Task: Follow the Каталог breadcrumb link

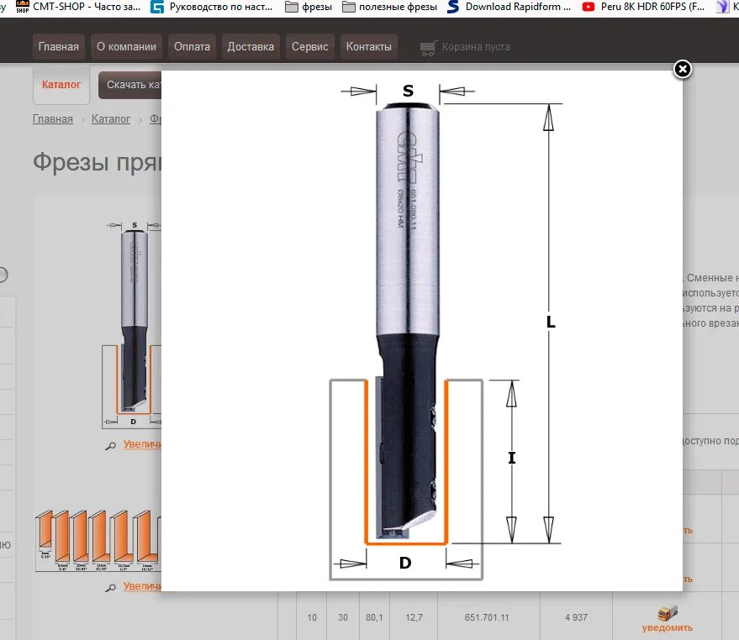Action: point(111,119)
